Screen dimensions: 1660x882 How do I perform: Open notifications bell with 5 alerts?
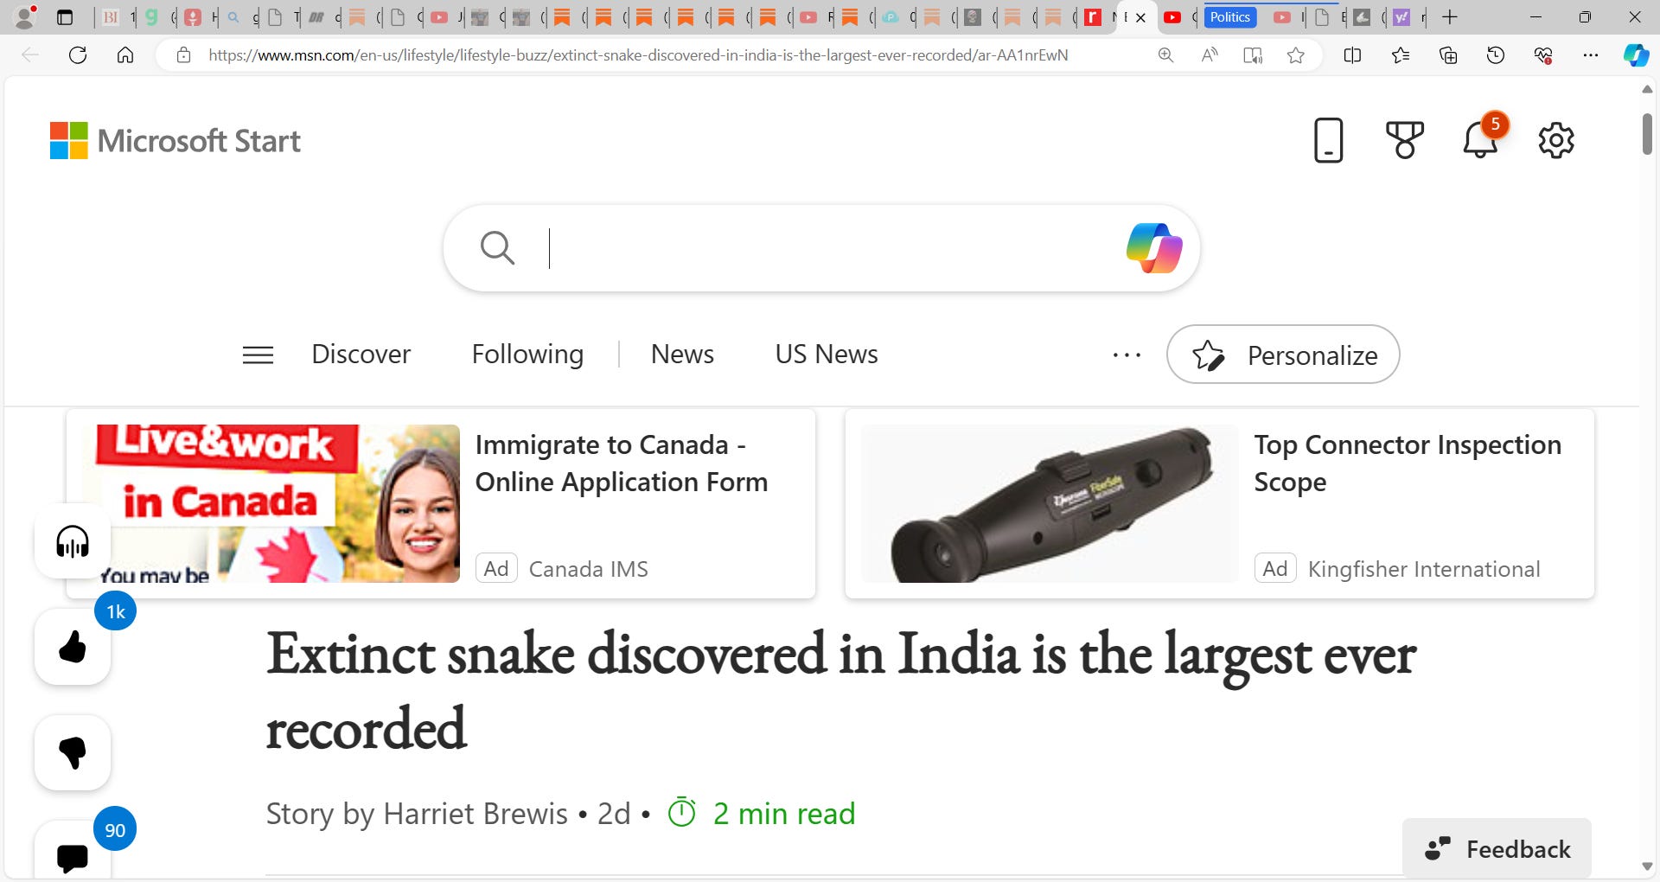[x=1481, y=138]
